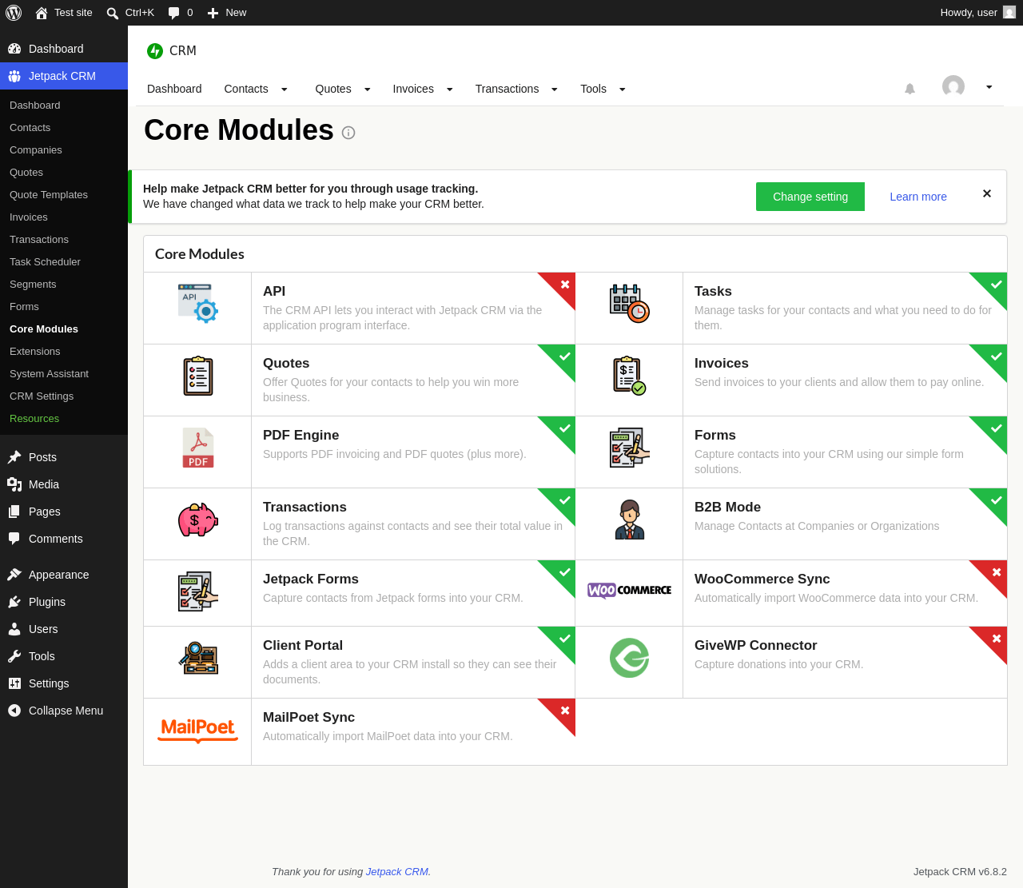This screenshot has height=888, width=1023.
Task: Click the GiveWP logo icon
Action: coord(630,658)
